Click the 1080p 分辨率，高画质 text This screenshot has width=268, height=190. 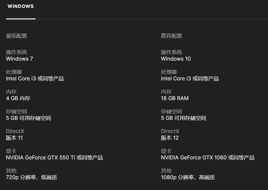click(188, 177)
